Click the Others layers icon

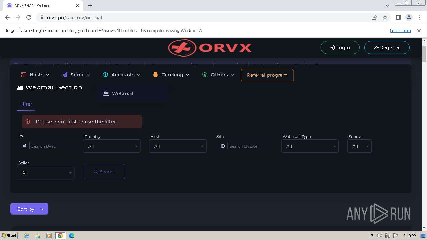tap(205, 75)
